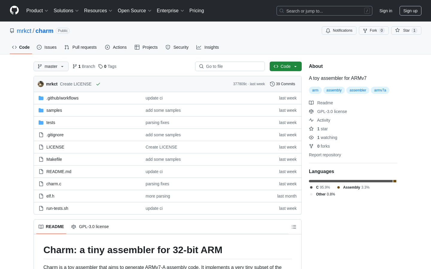Screen dimensions: 431x269
Task: Click the file icon next to .gitignore
Action: tap(41, 135)
